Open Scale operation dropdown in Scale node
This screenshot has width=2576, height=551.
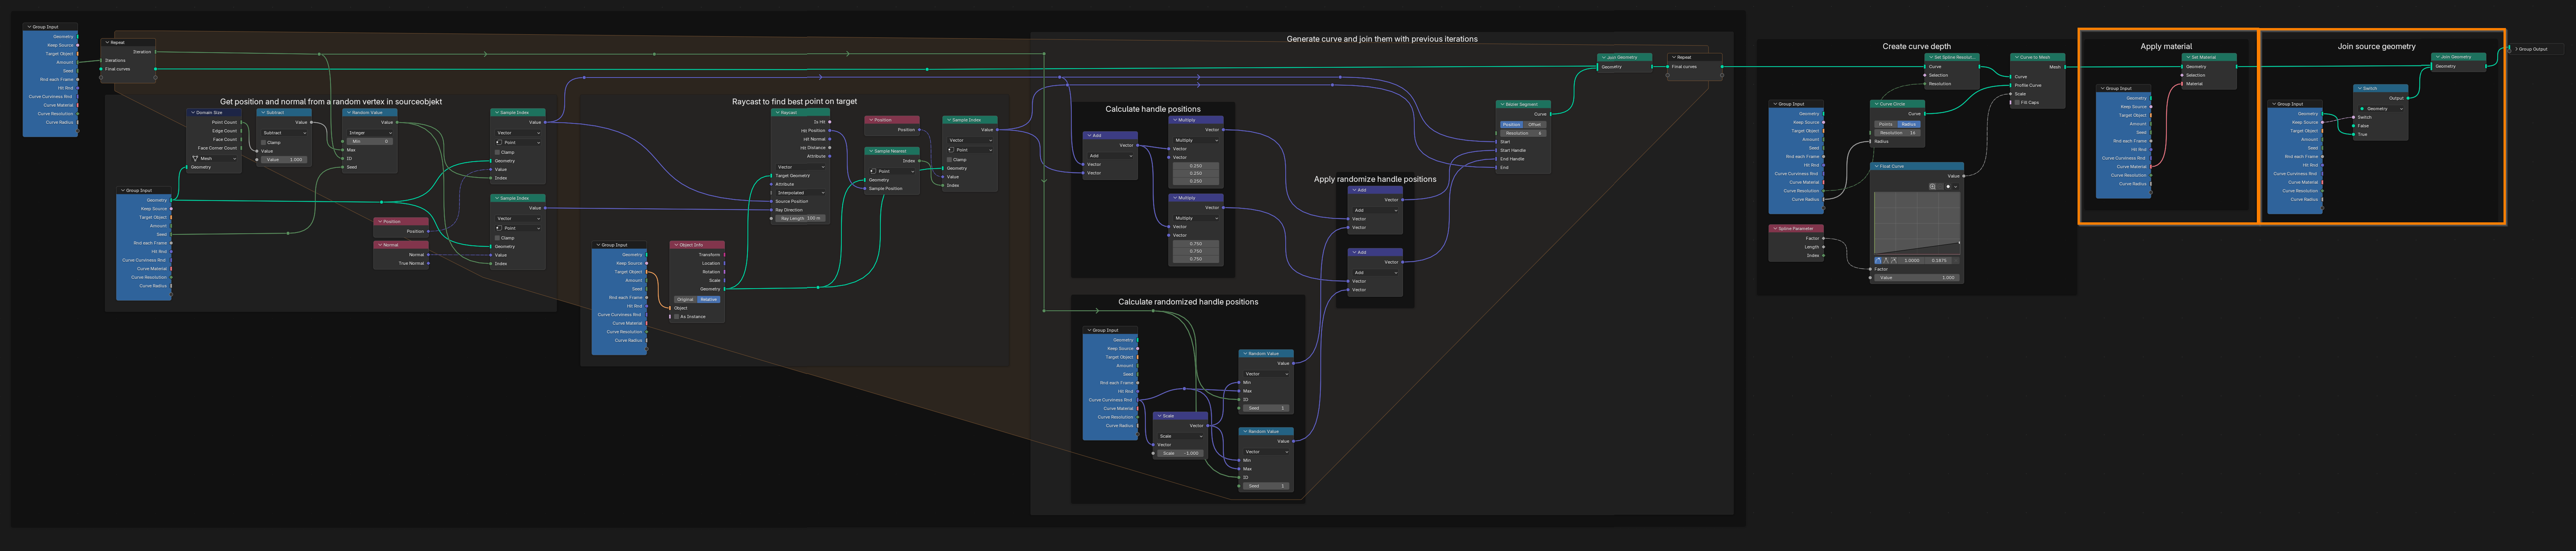point(1181,436)
